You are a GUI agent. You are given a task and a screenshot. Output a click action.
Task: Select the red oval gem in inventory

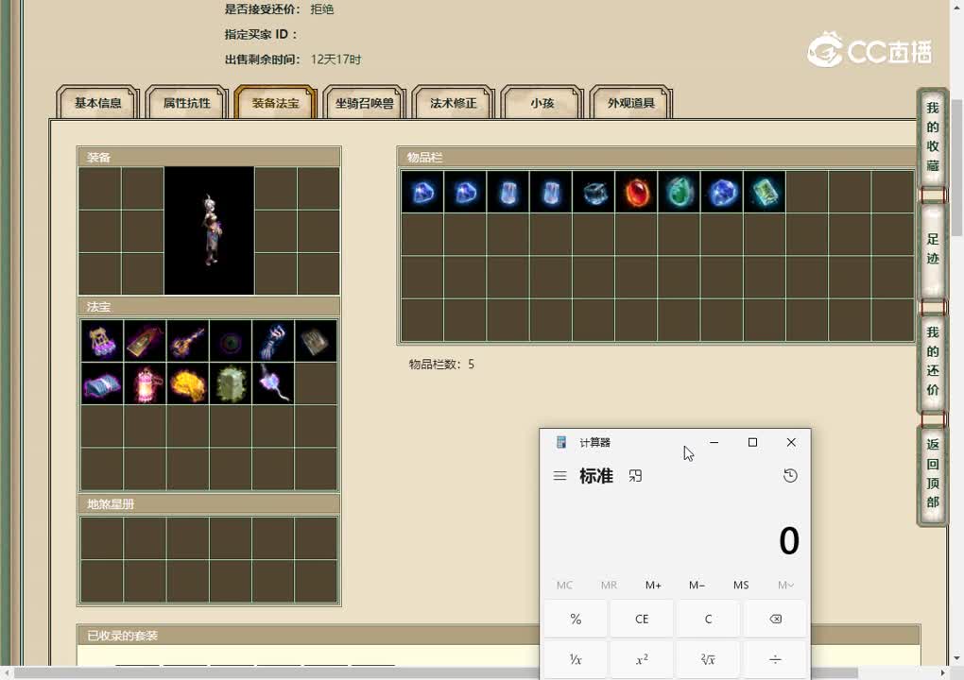click(x=636, y=192)
